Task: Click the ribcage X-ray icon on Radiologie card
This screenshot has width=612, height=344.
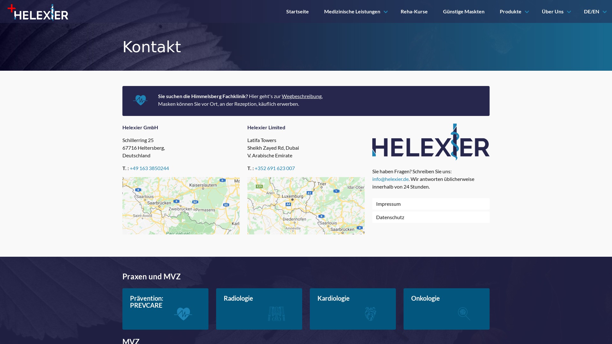Action: point(276,314)
